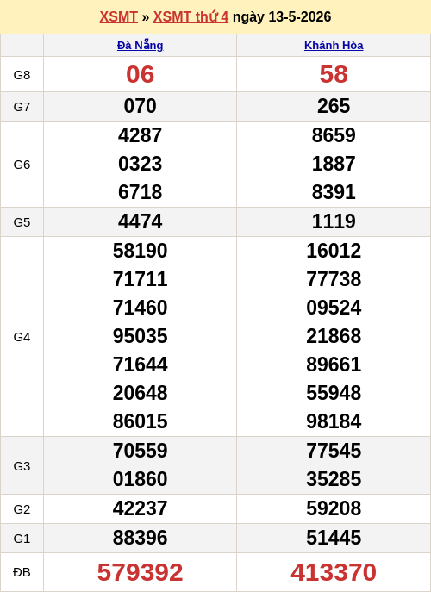The height and width of the screenshot is (592, 431).
Task: Click the ĐB row label
Action: pos(22,572)
